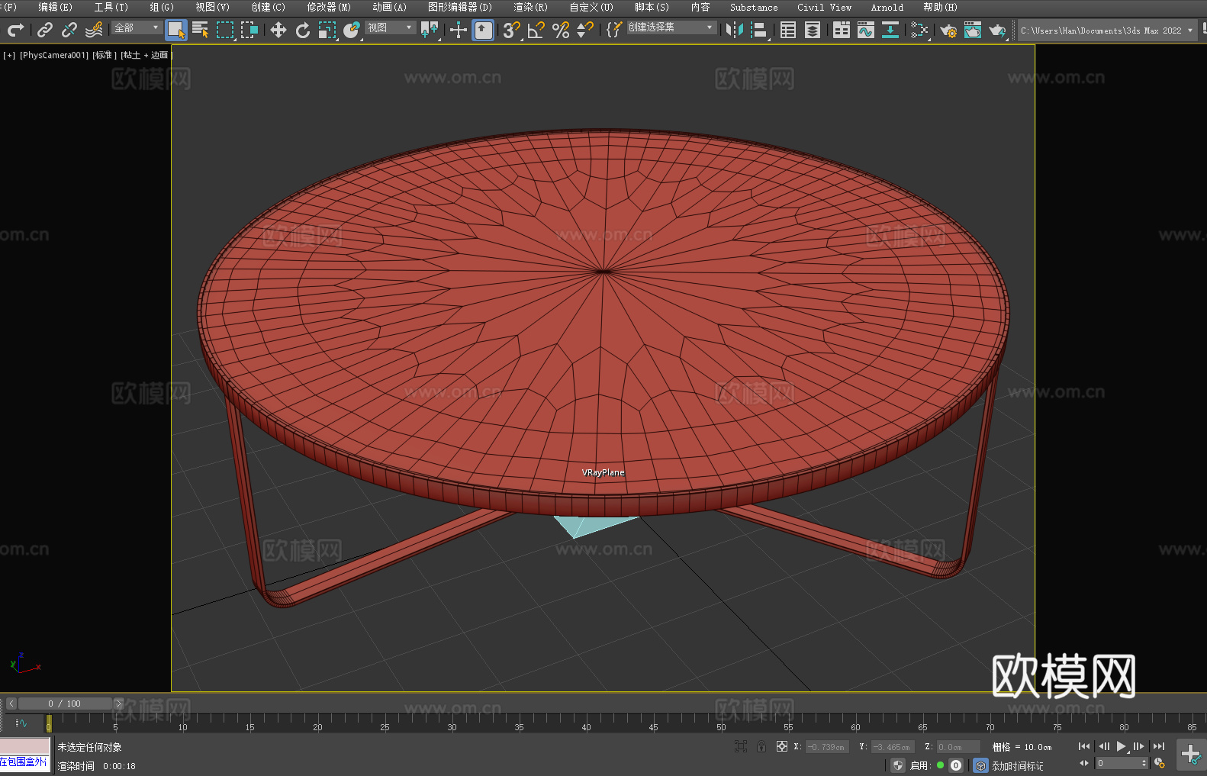Click the large Set Key plus button
1207x776 pixels.
(x=1191, y=755)
